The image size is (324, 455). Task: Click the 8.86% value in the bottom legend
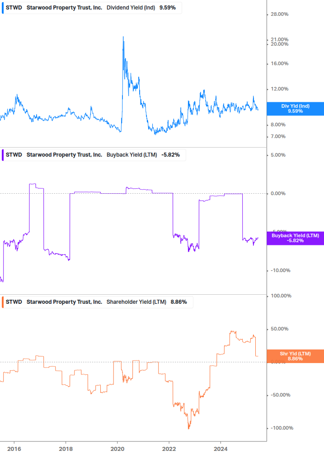click(178, 302)
